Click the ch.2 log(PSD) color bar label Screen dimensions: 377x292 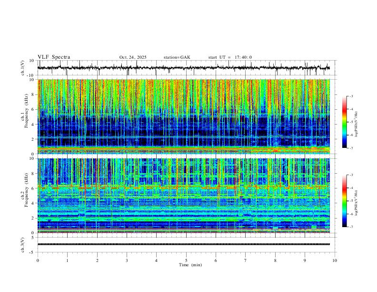(357, 203)
